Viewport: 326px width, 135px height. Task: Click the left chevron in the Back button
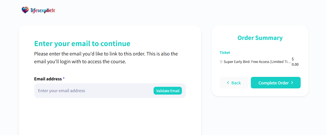click(228, 83)
